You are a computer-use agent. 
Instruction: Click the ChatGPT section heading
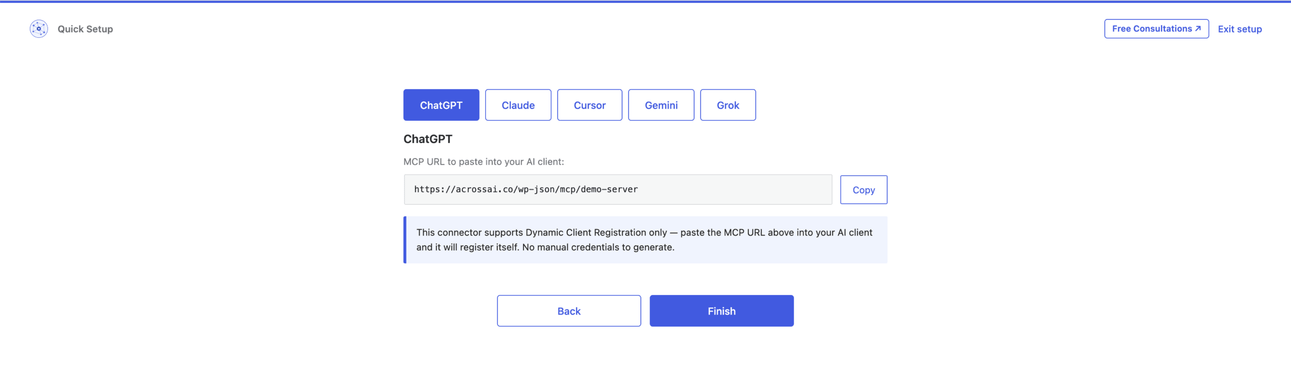pyautogui.click(x=428, y=139)
